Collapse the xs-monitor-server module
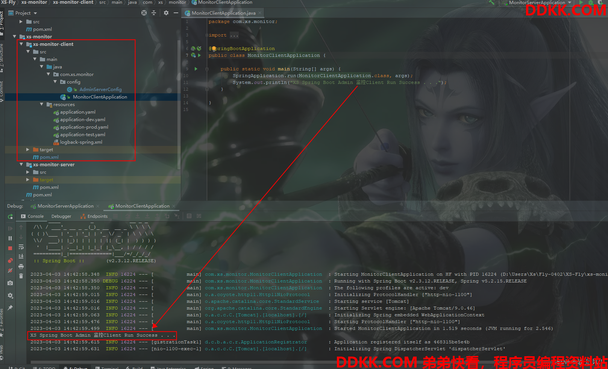 [x=21, y=164]
